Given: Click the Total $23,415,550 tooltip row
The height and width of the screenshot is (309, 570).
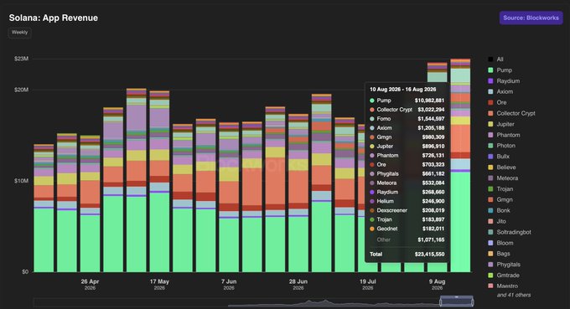Looking at the screenshot, I should click(407, 255).
